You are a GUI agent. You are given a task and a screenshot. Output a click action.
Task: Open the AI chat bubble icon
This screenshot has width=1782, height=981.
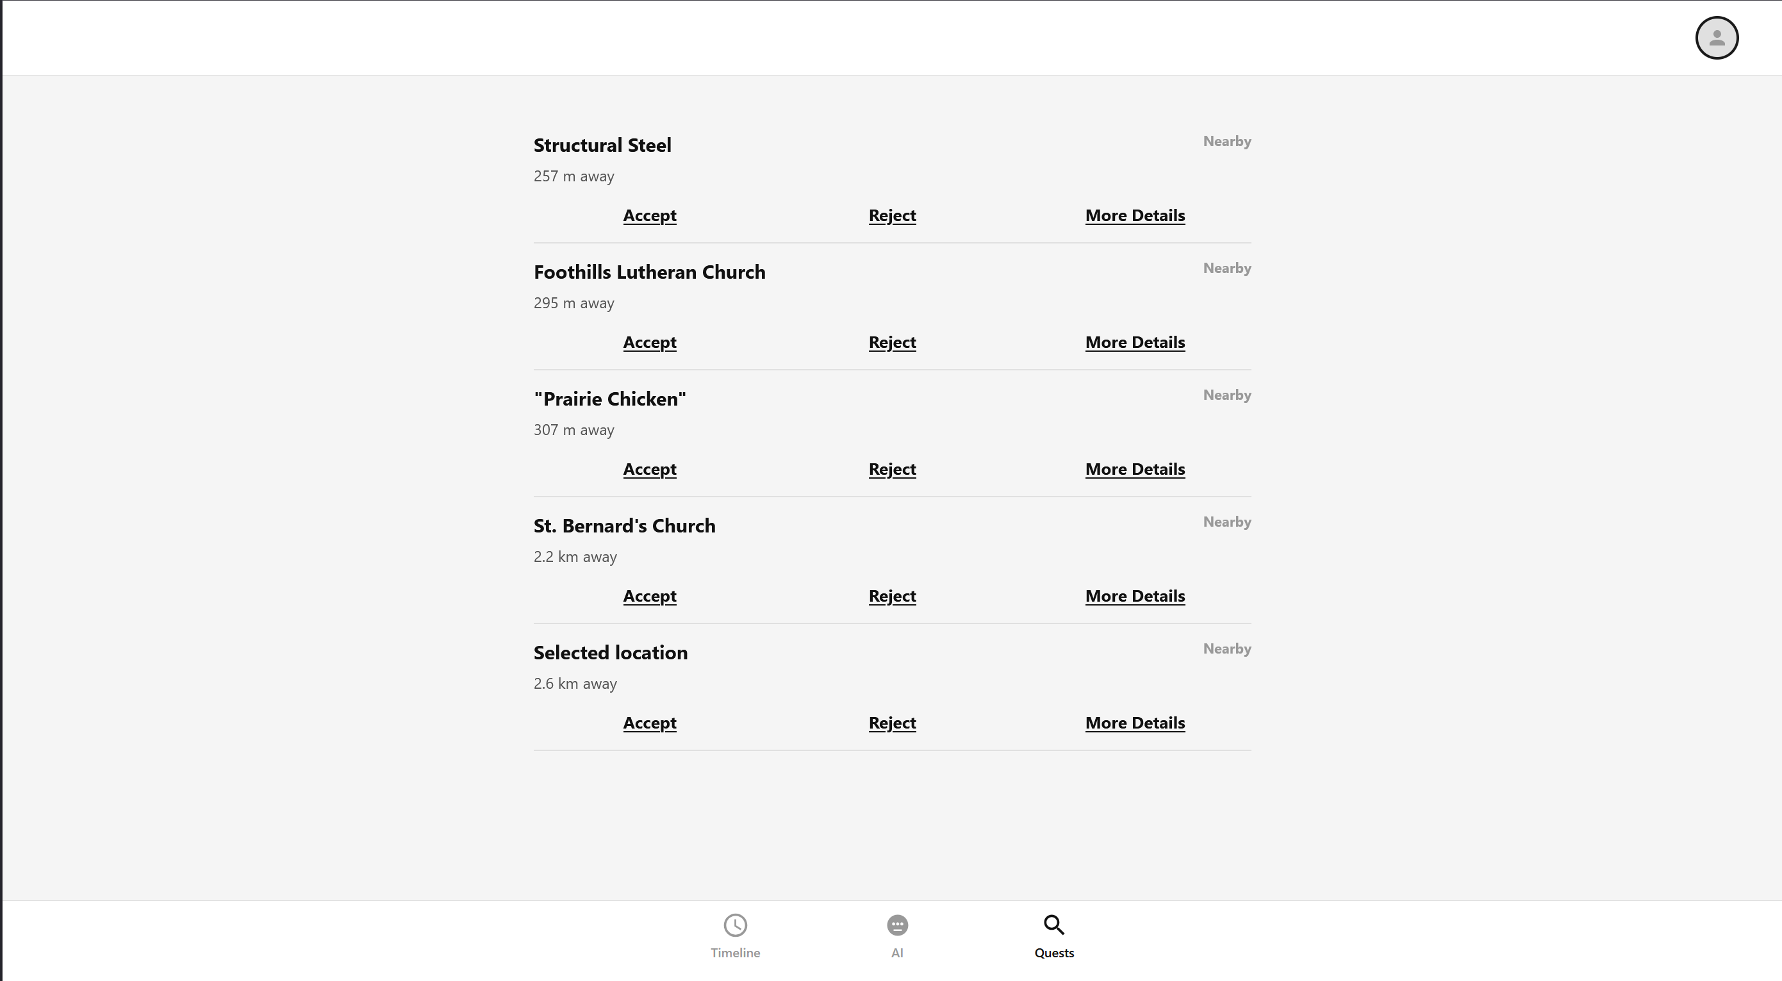click(897, 924)
